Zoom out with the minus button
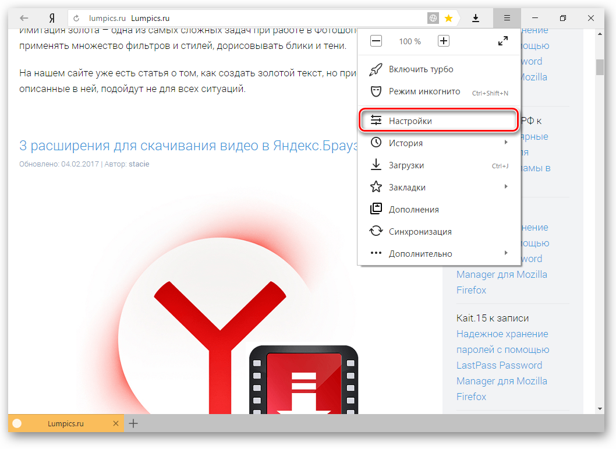This screenshot has height=449, width=616. pos(376,41)
